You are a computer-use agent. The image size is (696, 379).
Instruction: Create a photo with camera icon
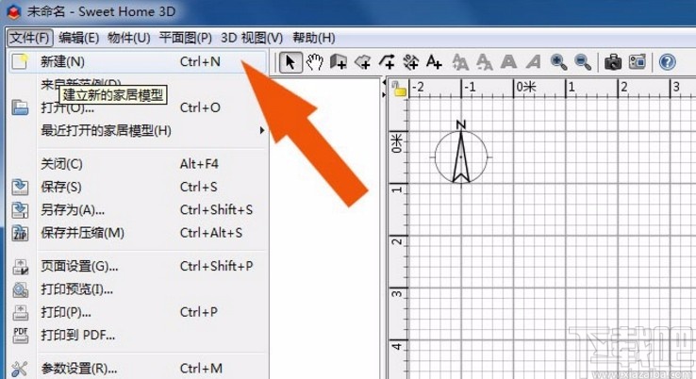[x=613, y=62]
